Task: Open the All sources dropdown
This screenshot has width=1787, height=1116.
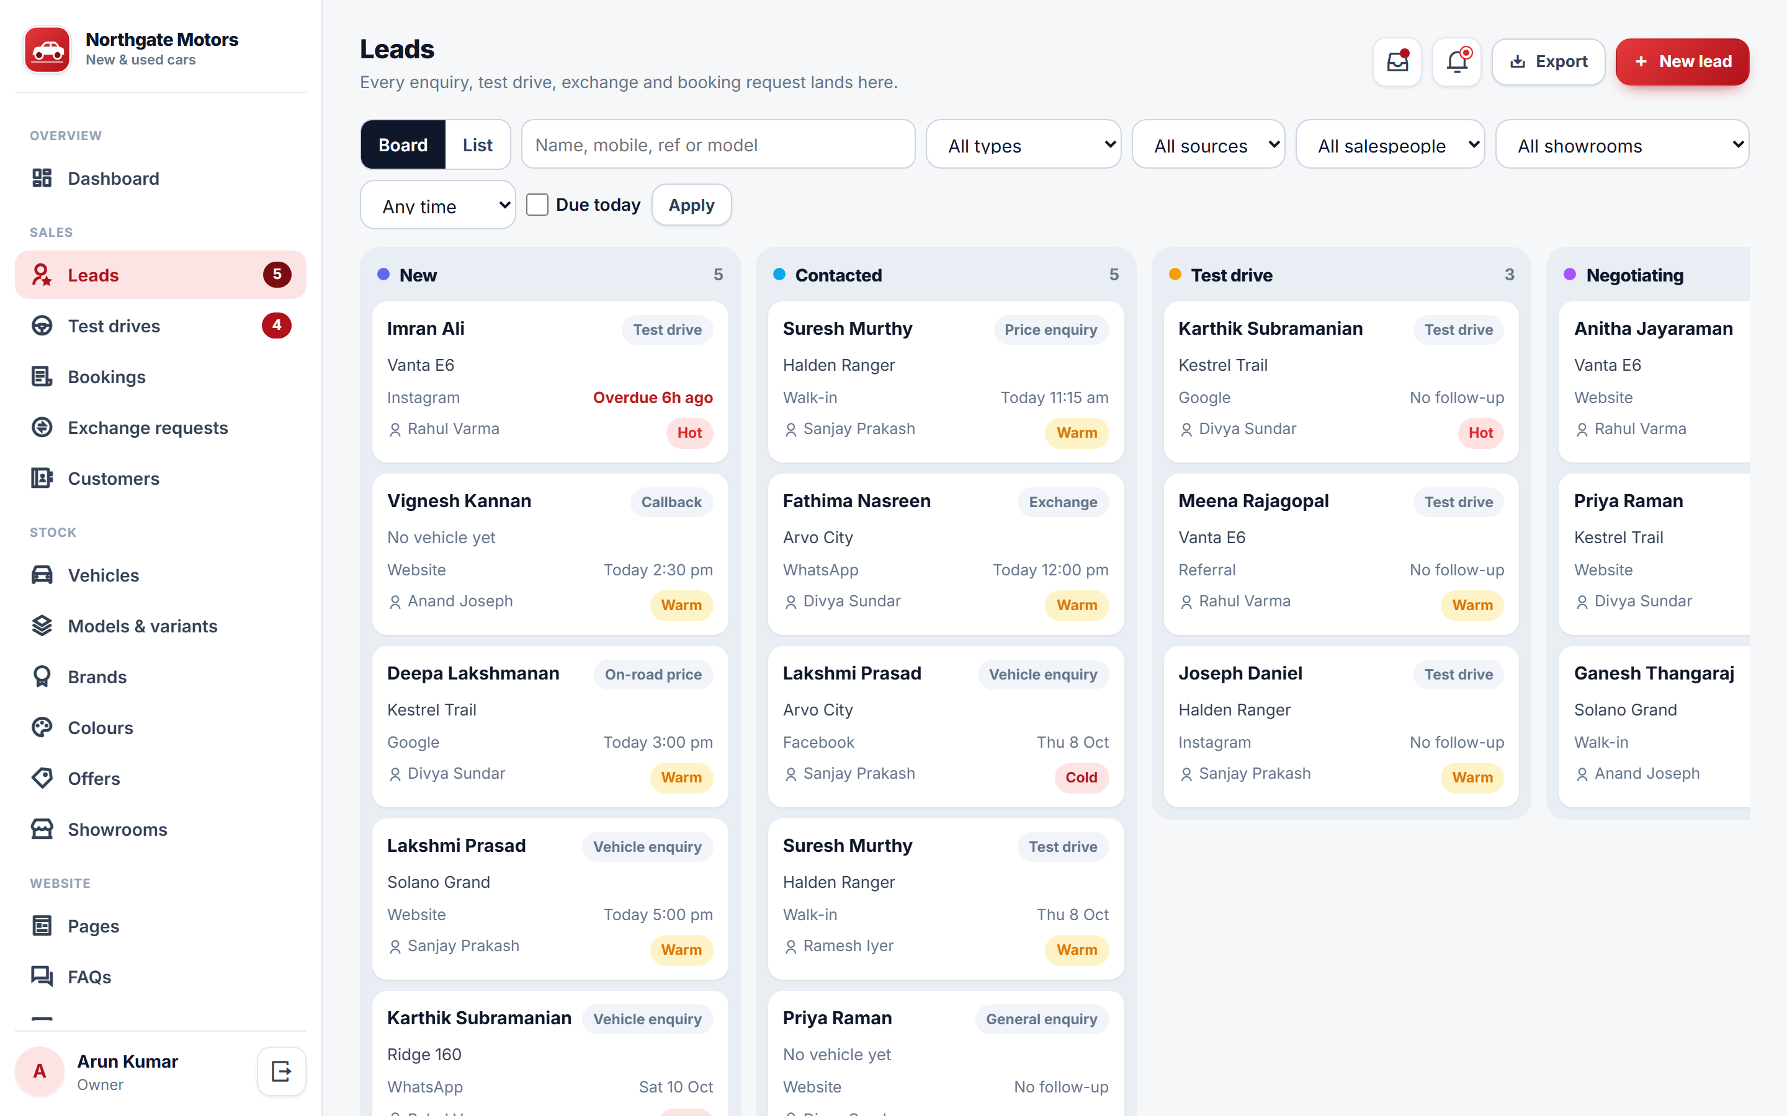Action: pyautogui.click(x=1208, y=144)
